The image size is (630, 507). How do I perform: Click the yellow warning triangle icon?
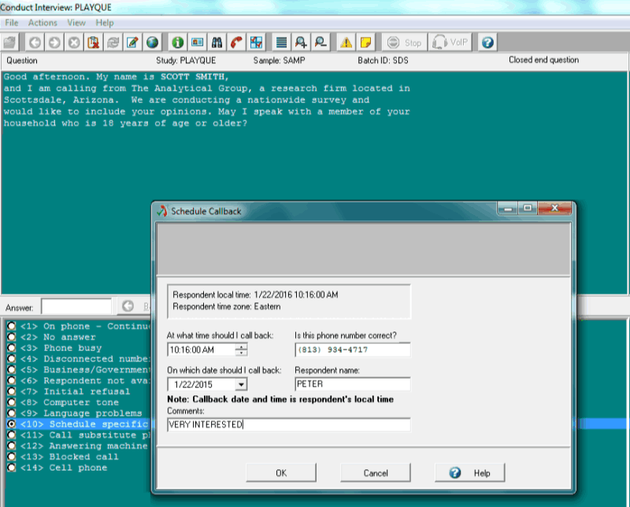[346, 43]
